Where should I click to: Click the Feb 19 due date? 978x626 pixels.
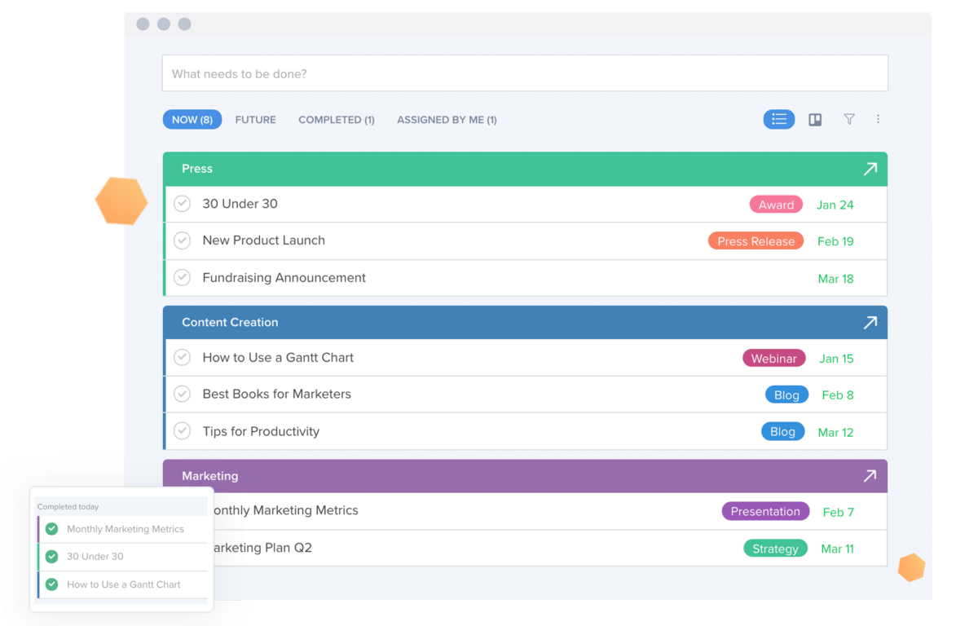835,241
